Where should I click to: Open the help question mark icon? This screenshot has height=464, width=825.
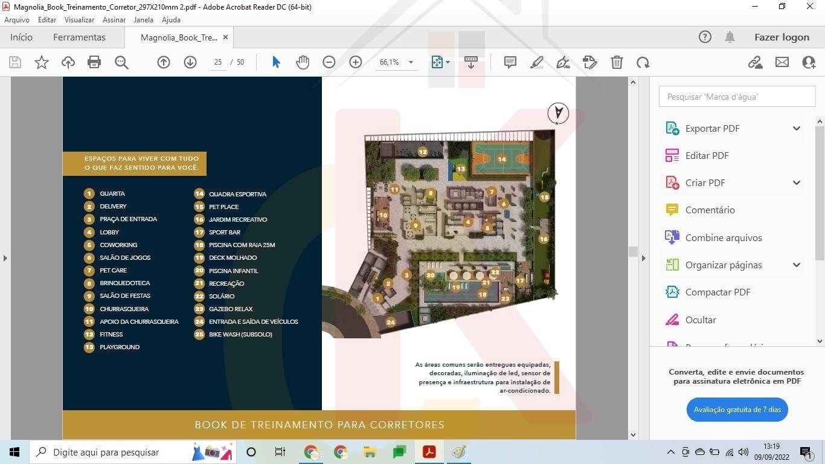tap(705, 37)
